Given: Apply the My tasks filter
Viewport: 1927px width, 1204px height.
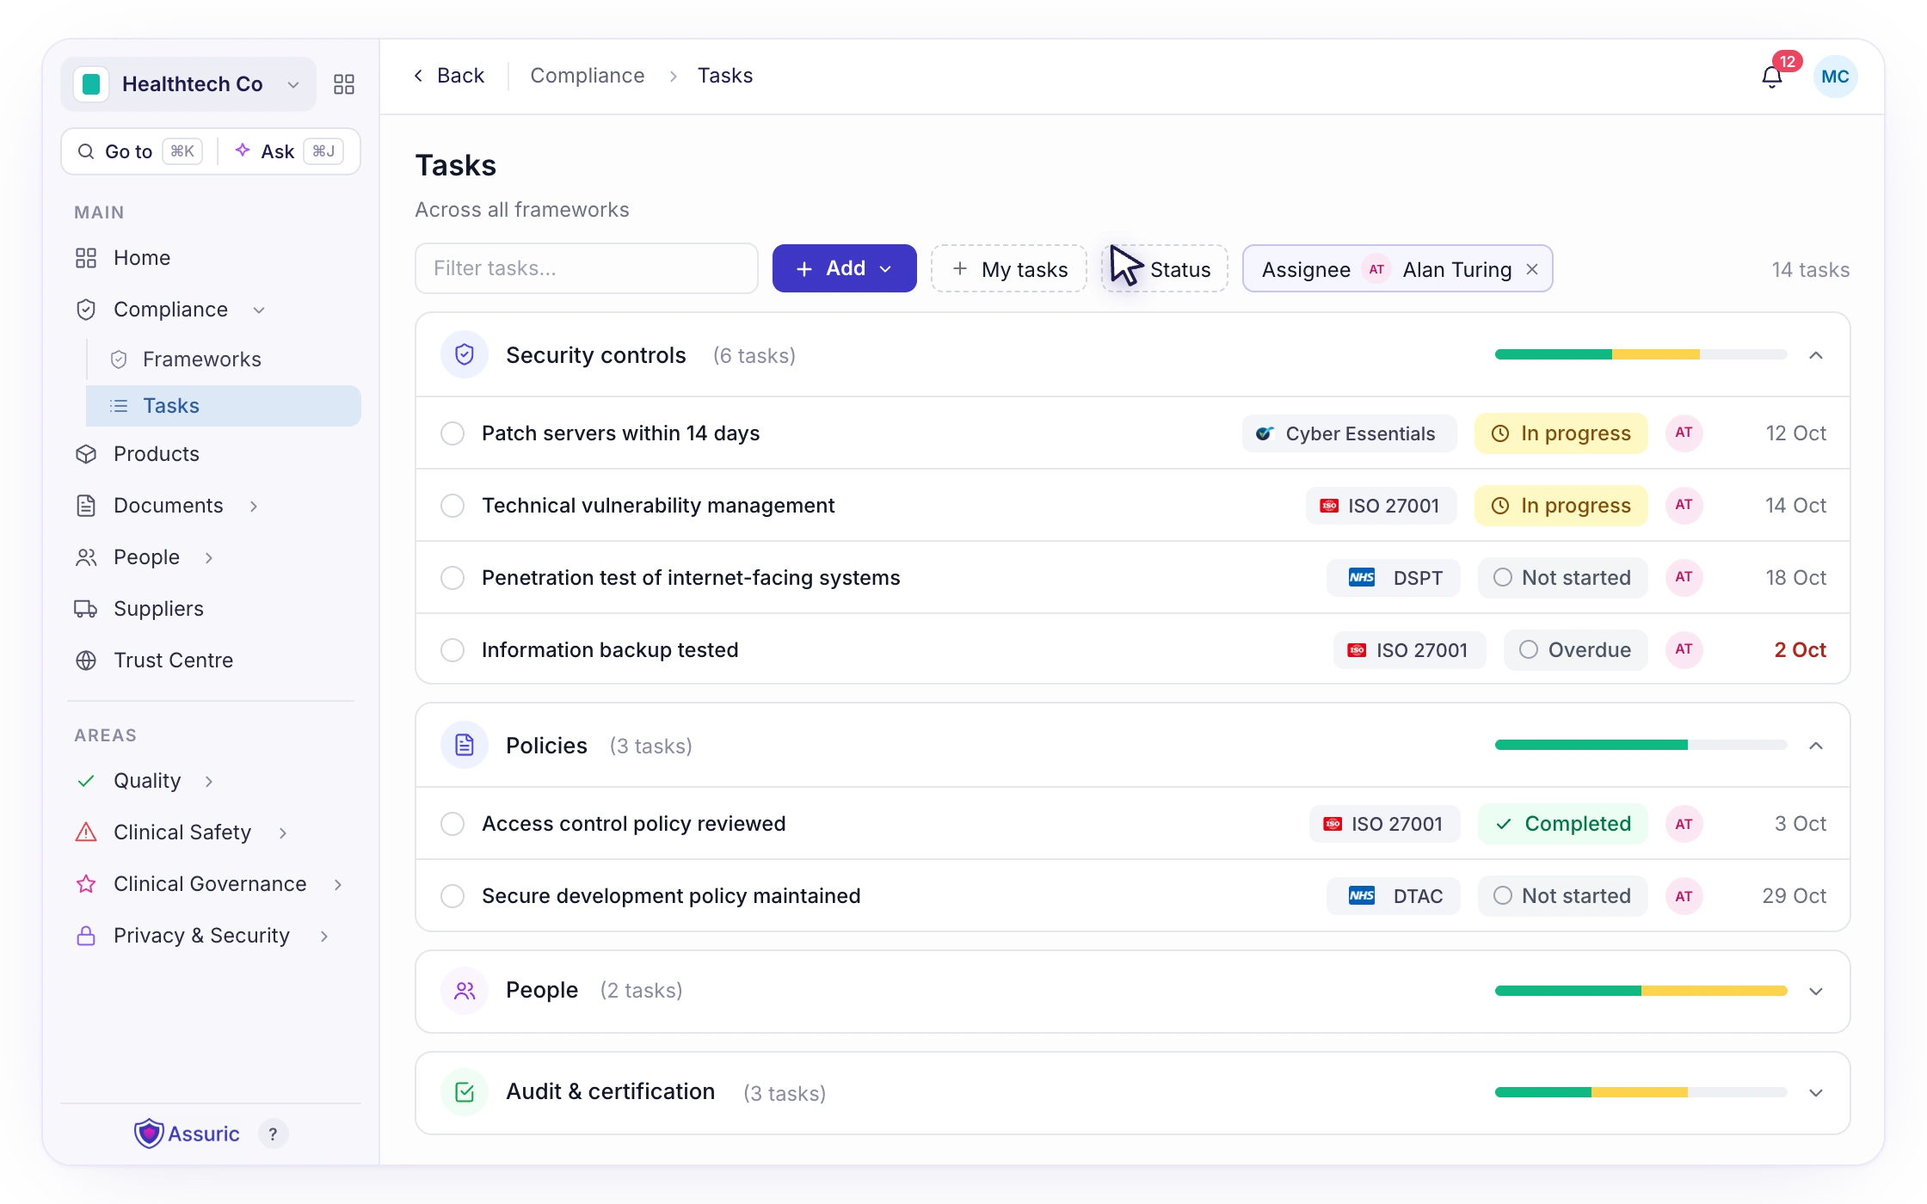Looking at the screenshot, I should click(x=1009, y=269).
